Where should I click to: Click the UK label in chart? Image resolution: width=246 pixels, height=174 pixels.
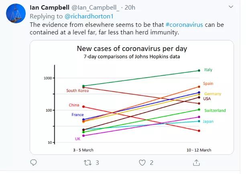tap(77, 139)
